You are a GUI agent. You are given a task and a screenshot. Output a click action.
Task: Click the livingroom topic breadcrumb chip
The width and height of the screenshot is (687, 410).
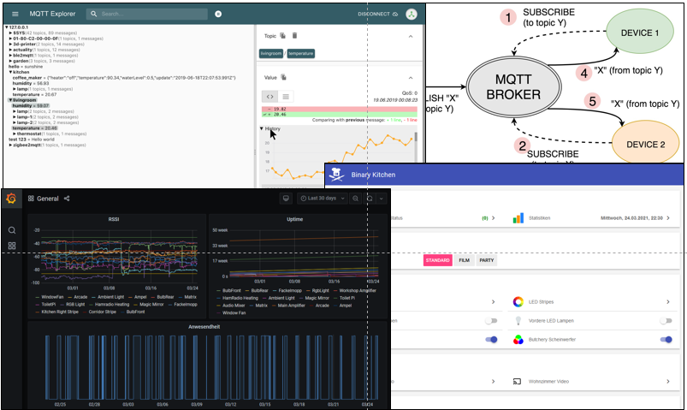pos(270,54)
